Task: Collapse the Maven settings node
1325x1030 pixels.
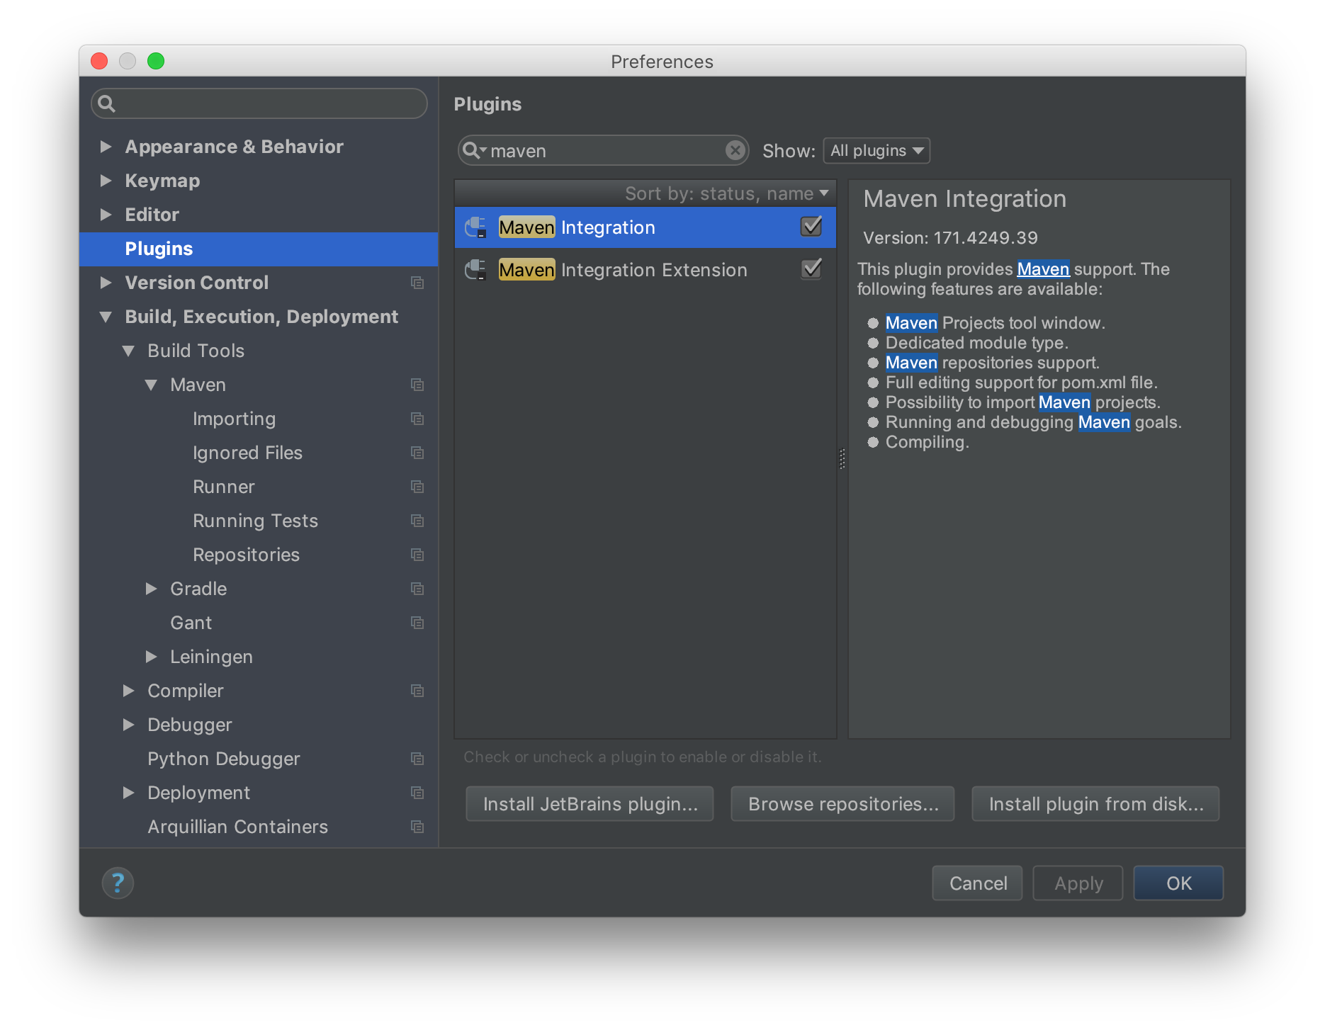Action: [152, 385]
